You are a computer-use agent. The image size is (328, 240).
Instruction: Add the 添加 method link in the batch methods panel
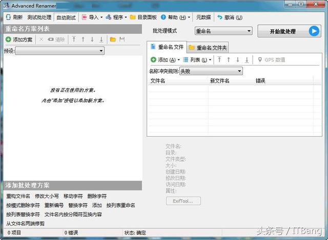pyautogui.click(x=97, y=205)
